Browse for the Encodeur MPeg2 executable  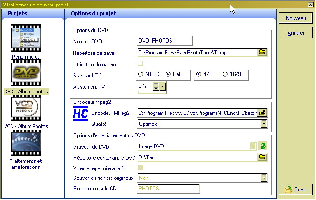262,113
